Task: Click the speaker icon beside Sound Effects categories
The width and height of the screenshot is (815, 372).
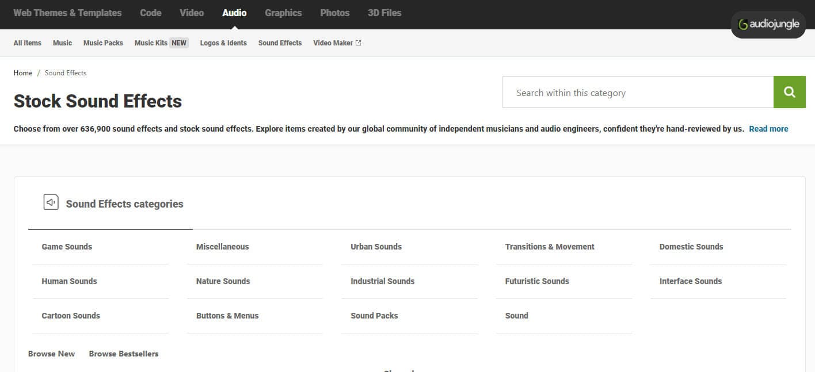Action: coord(51,202)
